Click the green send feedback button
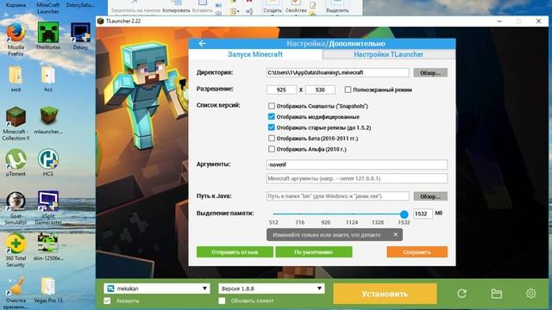 pyautogui.click(x=235, y=252)
